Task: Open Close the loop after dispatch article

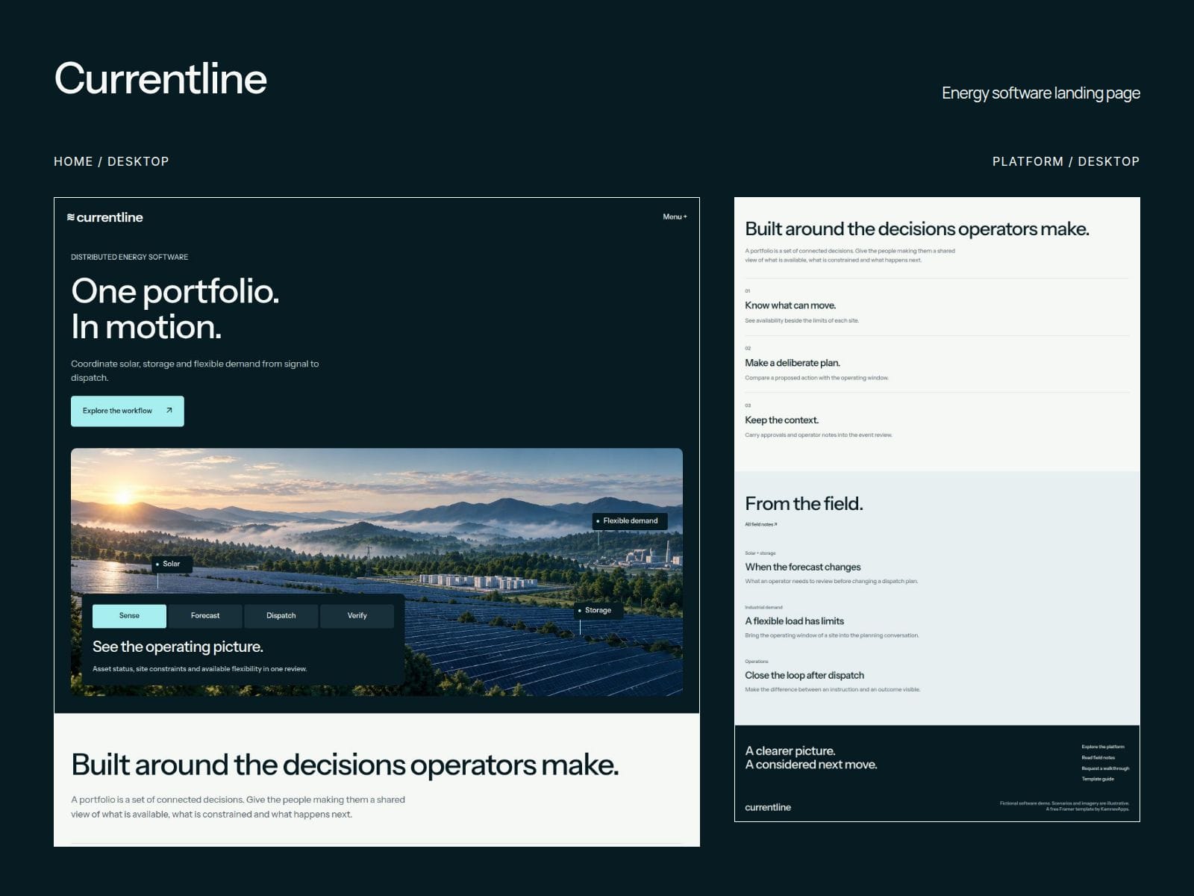Action: tap(804, 675)
